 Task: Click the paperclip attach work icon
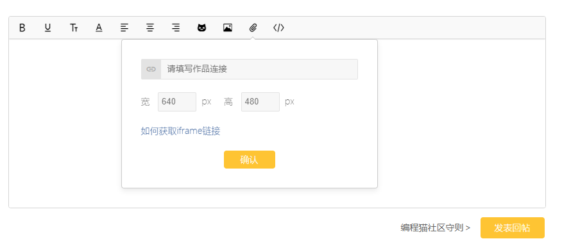click(x=253, y=28)
